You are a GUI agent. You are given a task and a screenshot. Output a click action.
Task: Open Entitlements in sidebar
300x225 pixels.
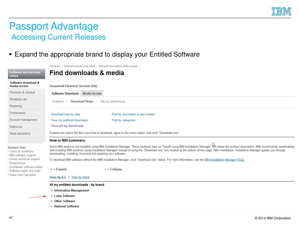point(26,113)
